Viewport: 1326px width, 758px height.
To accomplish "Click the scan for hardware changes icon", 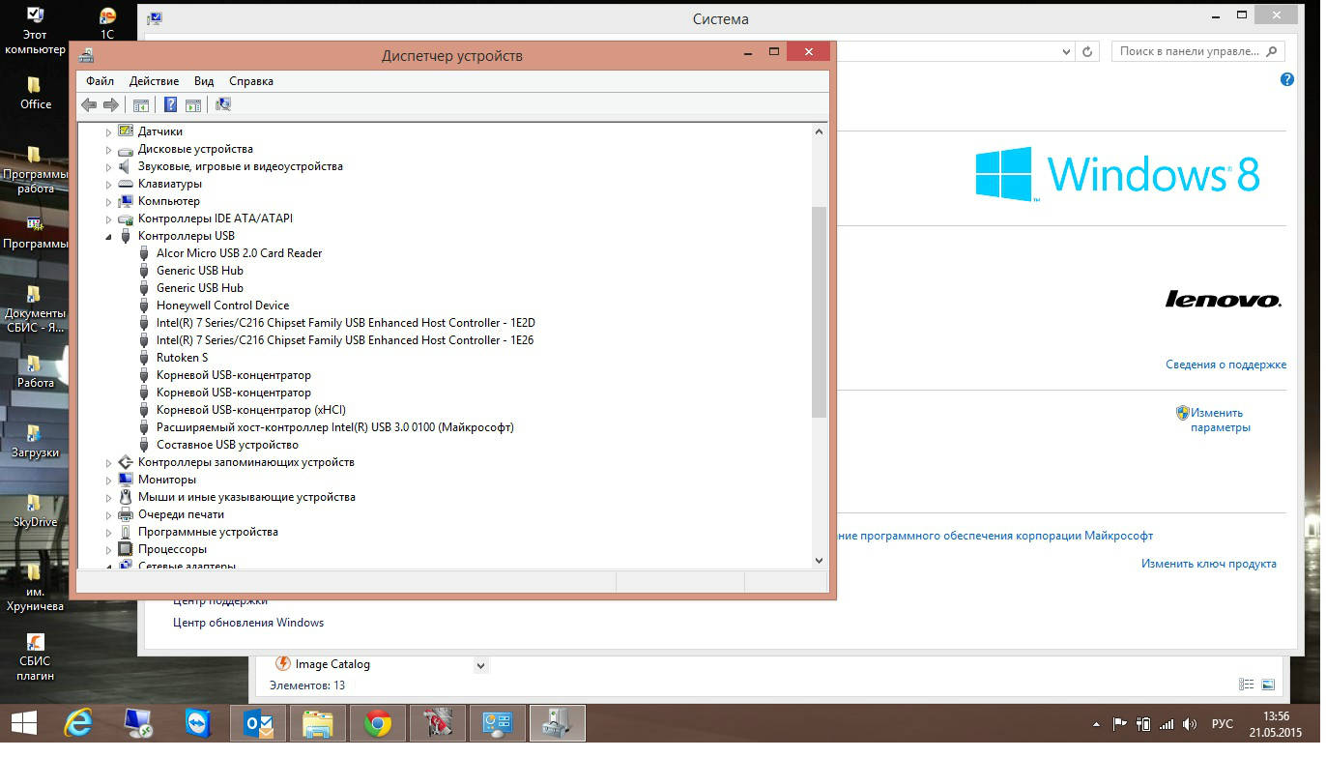I will point(223,105).
